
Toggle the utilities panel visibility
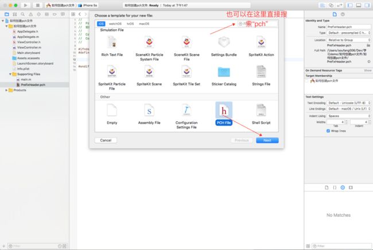(x=367, y=5)
